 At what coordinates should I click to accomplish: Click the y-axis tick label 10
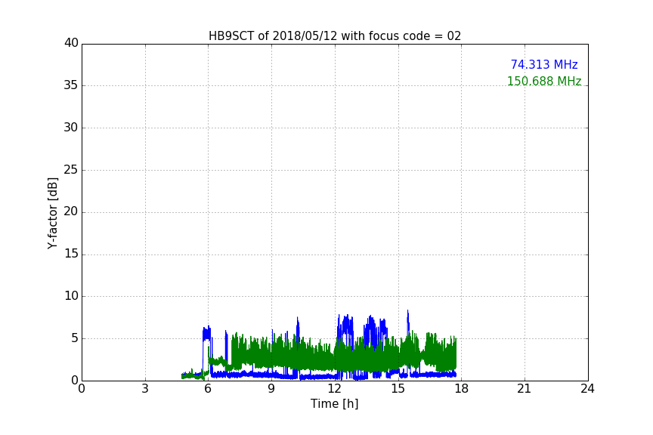tap(71, 296)
